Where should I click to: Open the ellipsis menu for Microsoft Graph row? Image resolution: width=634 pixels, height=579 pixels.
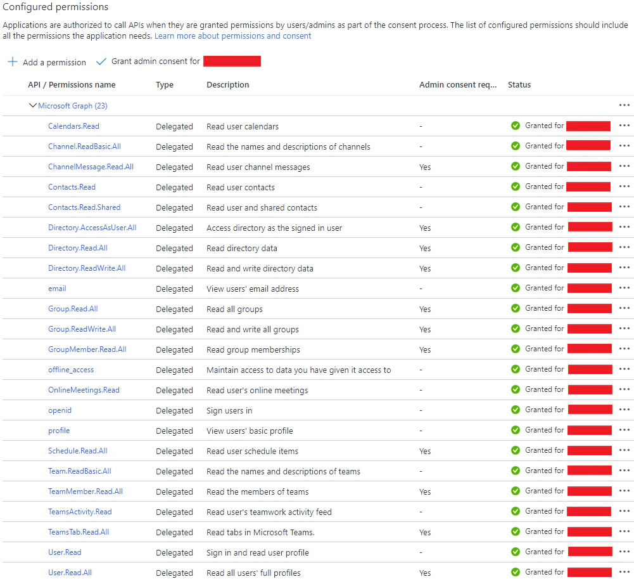click(624, 105)
